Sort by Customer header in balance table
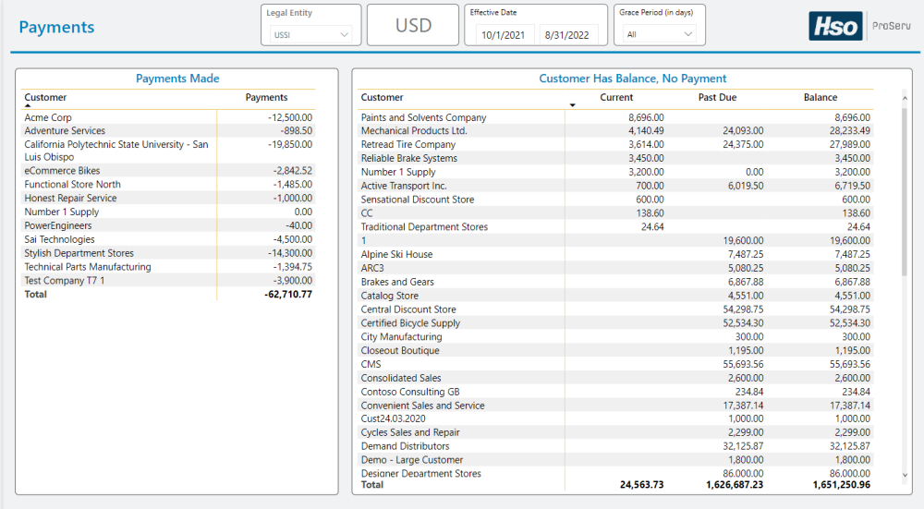This screenshot has height=509, width=924. pyautogui.click(x=382, y=97)
